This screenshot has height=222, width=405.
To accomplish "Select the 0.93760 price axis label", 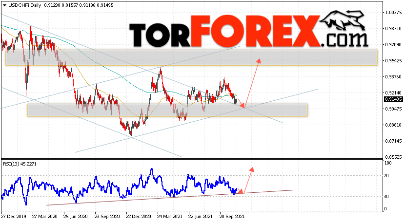I will [393, 76].
